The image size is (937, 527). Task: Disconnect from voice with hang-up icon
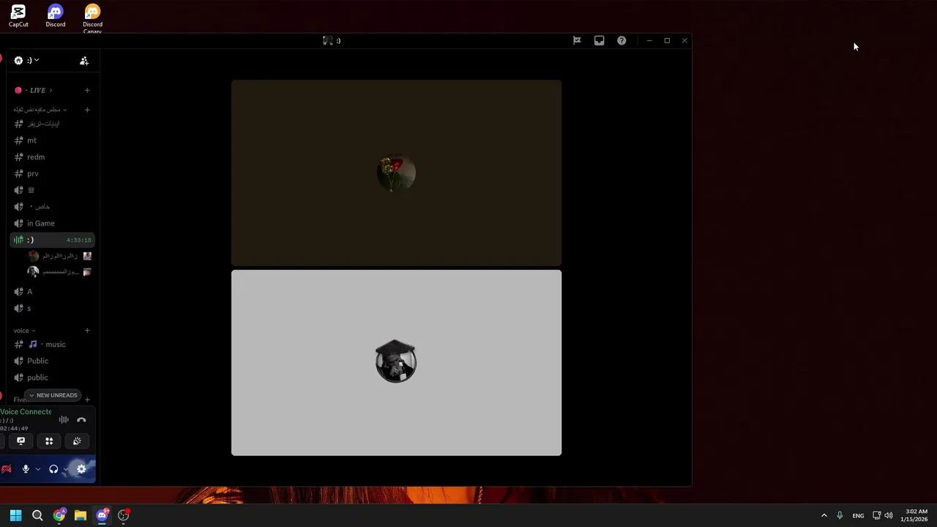pyautogui.click(x=81, y=420)
